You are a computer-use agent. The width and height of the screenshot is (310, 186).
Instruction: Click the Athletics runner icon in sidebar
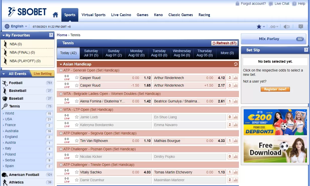5,182
